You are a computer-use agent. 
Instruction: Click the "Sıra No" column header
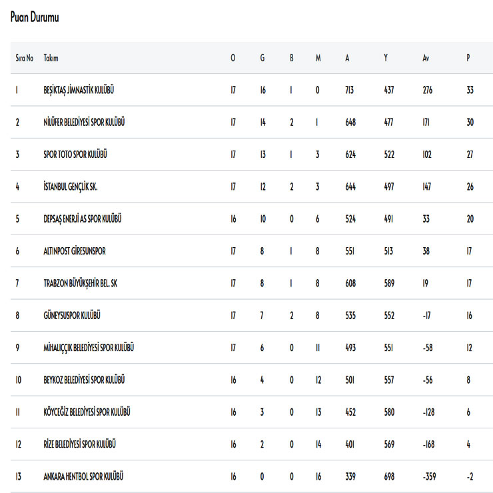pyautogui.click(x=25, y=58)
